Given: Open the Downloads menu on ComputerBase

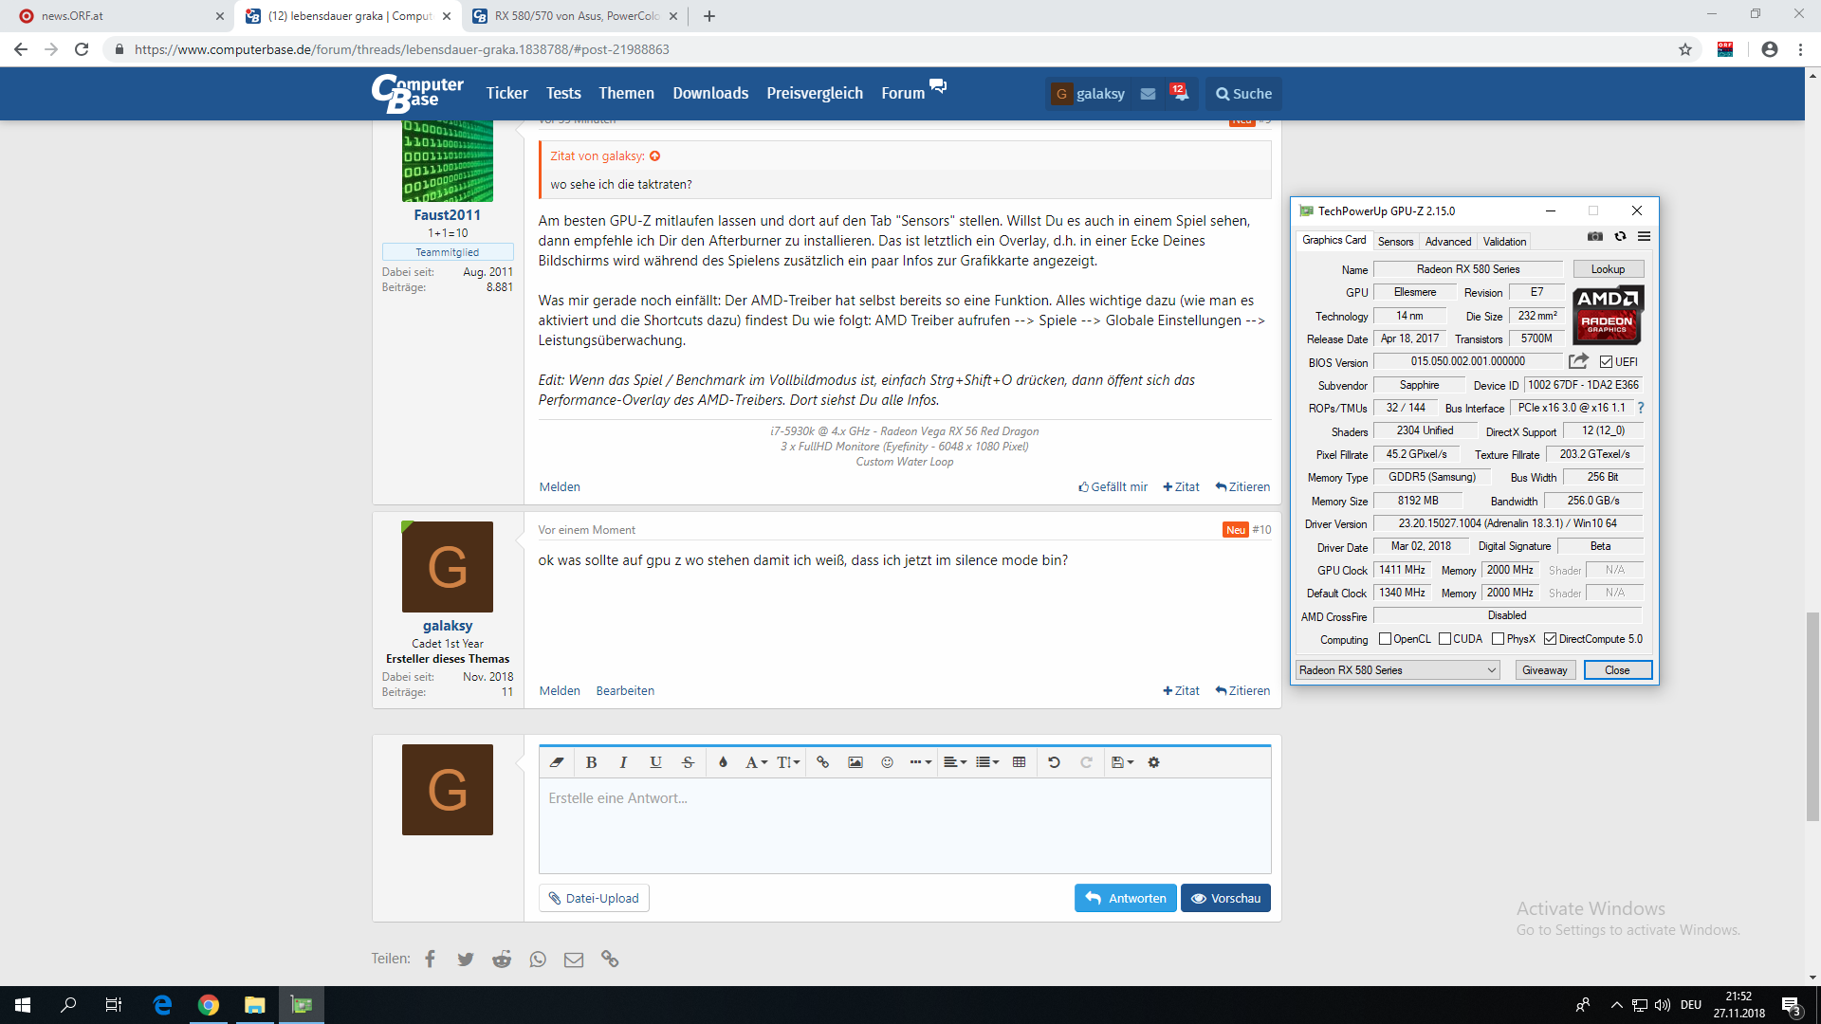Looking at the screenshot, I should [x=710, y=93].
